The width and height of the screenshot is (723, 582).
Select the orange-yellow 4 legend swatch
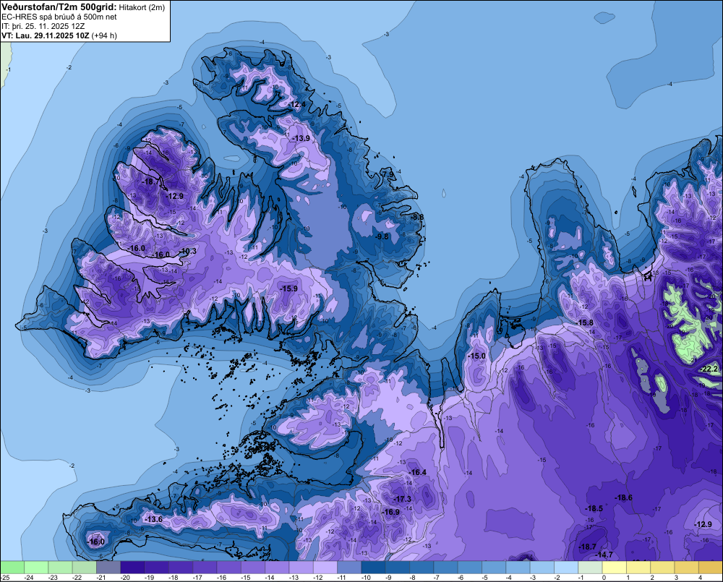[x=710, y=568]
